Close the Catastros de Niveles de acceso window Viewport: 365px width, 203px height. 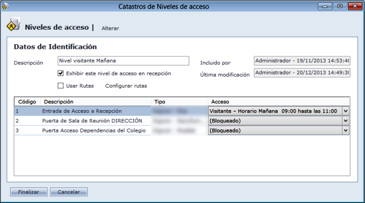[x=355, y=7]
